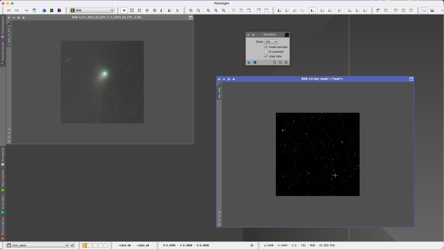
Task: Click the second swatch box after orange
Action: click(95, 245)
